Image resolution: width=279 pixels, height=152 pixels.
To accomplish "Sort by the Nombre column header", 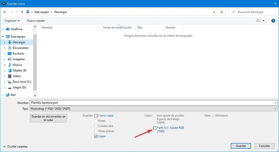I will (x=47, y=28).
